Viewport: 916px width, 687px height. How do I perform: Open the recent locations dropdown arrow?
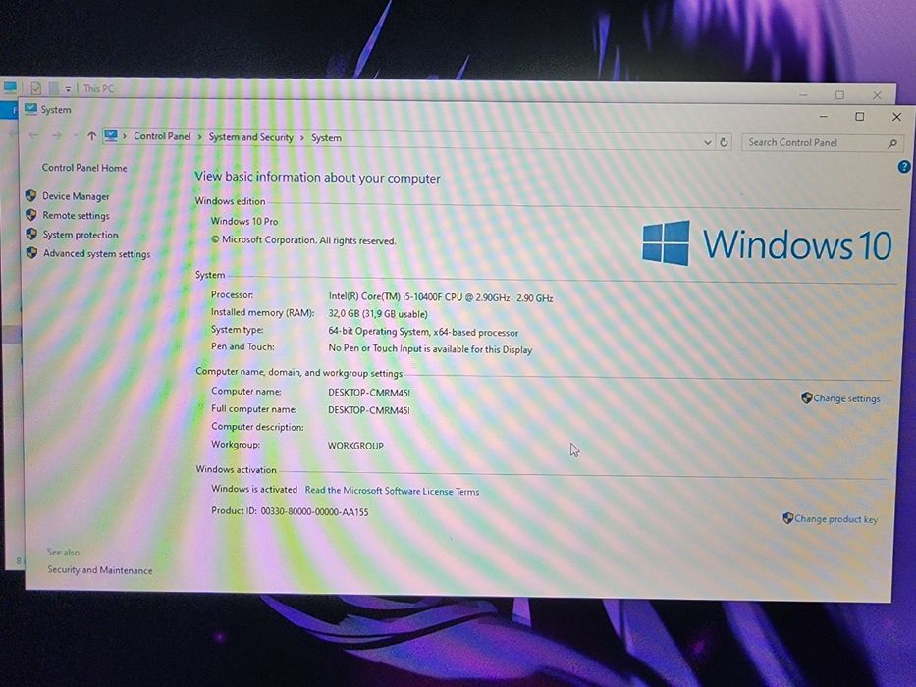point(75,136)
